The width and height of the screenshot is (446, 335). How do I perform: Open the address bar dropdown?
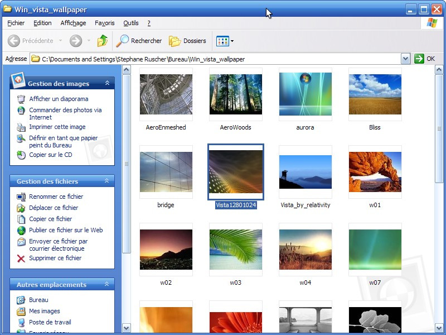click(x=406, y=58)
